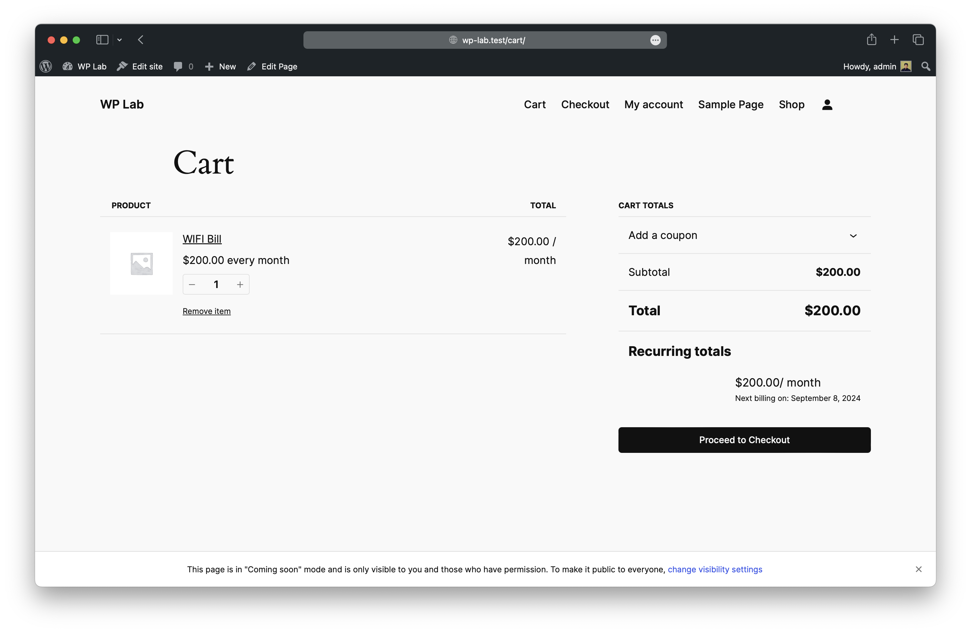Click the comments bubble in admin bar
The height and width of the screenshot is (633, 971).
(178, 67)
